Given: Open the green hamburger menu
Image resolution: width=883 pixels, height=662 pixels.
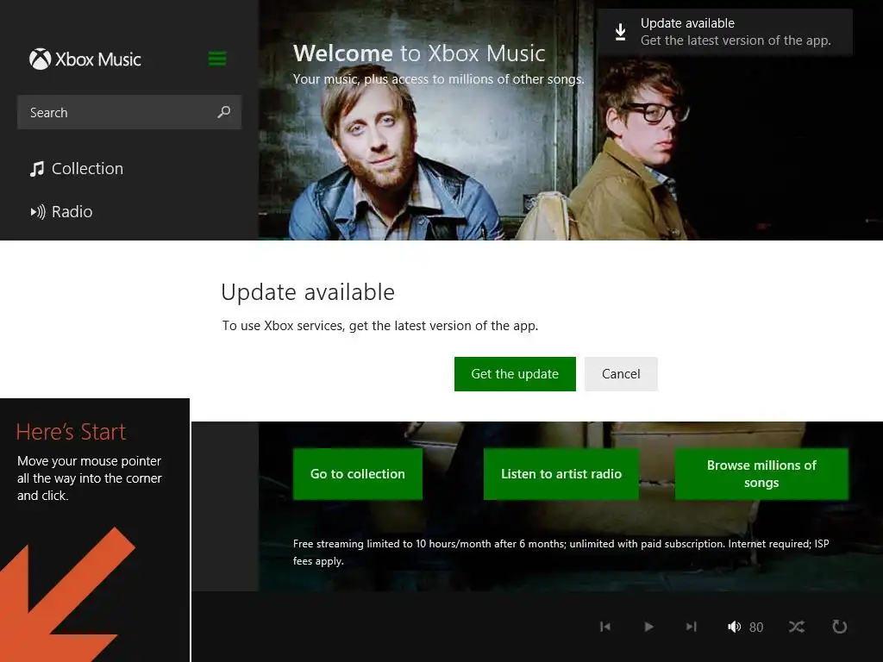Looking at the screenshot, I should 217,59.
